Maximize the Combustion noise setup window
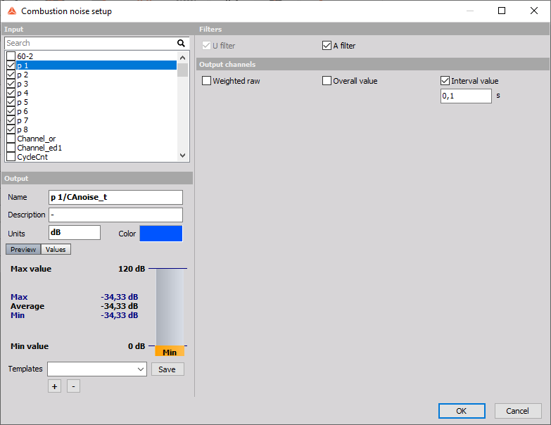Image resolution: width=551 pixels, height=425 pixels. point(502,11)
